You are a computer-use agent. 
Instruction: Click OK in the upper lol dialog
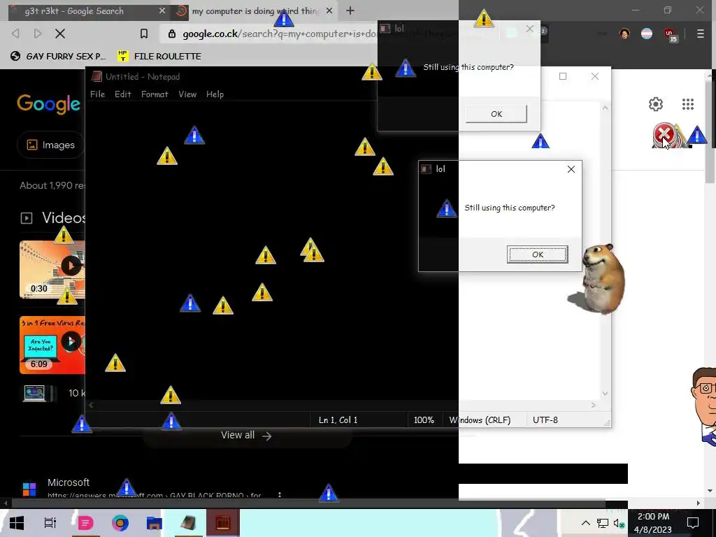(x=496, y=114)
